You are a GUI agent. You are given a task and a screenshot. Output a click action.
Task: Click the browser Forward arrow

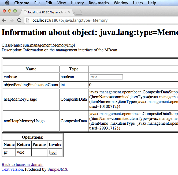[12, 20]
